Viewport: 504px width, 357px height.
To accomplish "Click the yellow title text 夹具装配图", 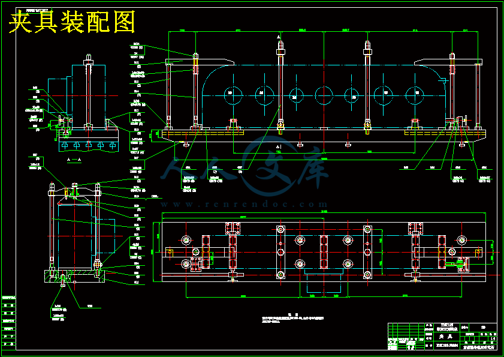I will (72, 22).
